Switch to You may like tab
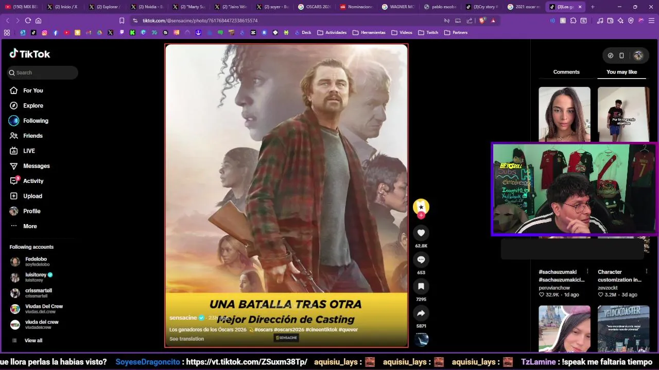Screen dimensions: 659x370 click(621, 72)
